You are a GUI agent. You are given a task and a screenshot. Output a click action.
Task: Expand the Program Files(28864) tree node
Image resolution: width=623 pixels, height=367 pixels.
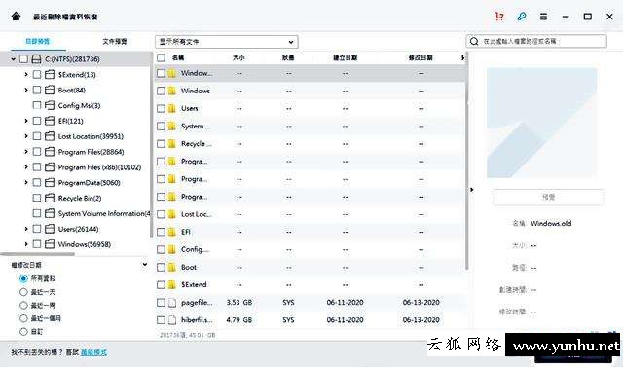point(26,151)
